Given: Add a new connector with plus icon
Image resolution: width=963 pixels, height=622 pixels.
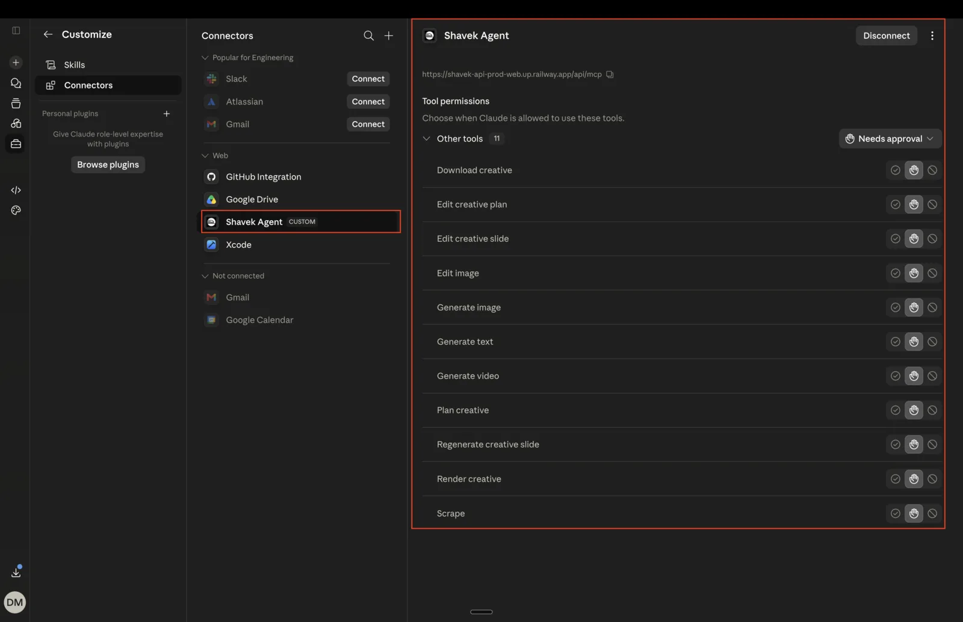Looking at the screenshot, I should pos(389,35).
